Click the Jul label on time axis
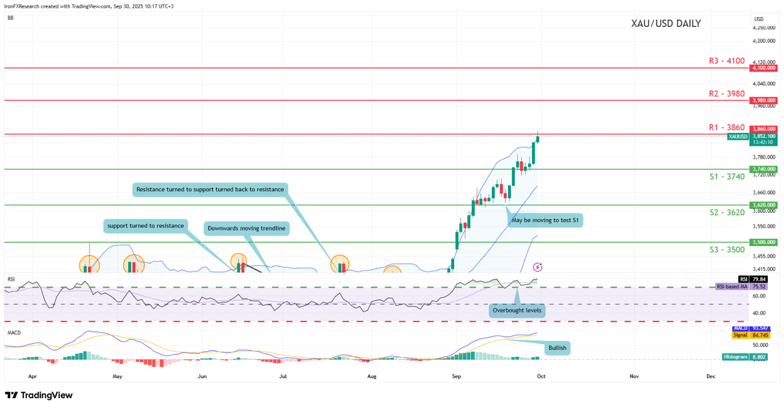The image size is (784, 408). point(283,377)
